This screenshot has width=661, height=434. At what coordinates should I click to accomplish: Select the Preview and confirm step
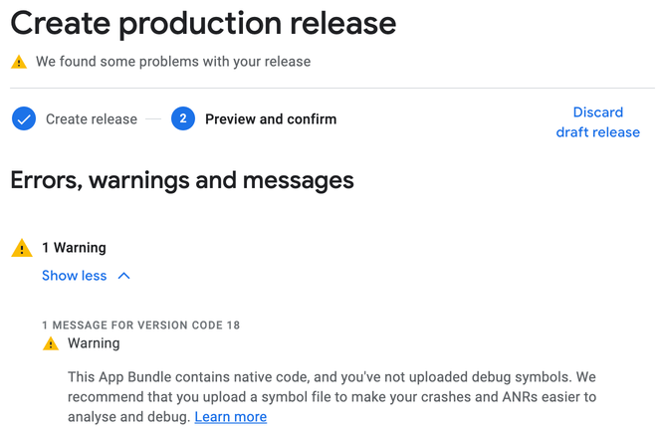pos(271,119)
